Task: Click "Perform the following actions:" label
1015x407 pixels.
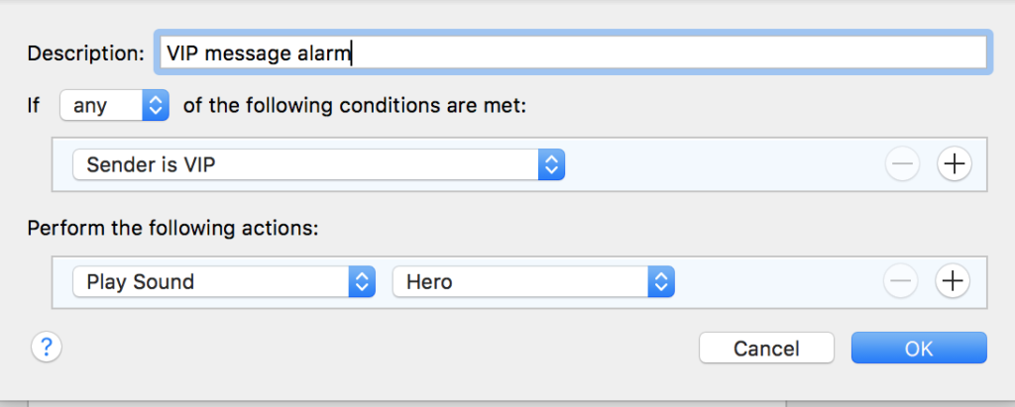Action: tap(173, 228)
